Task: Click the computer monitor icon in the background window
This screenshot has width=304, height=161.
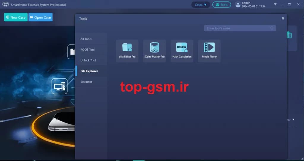Action: [59, 86]
